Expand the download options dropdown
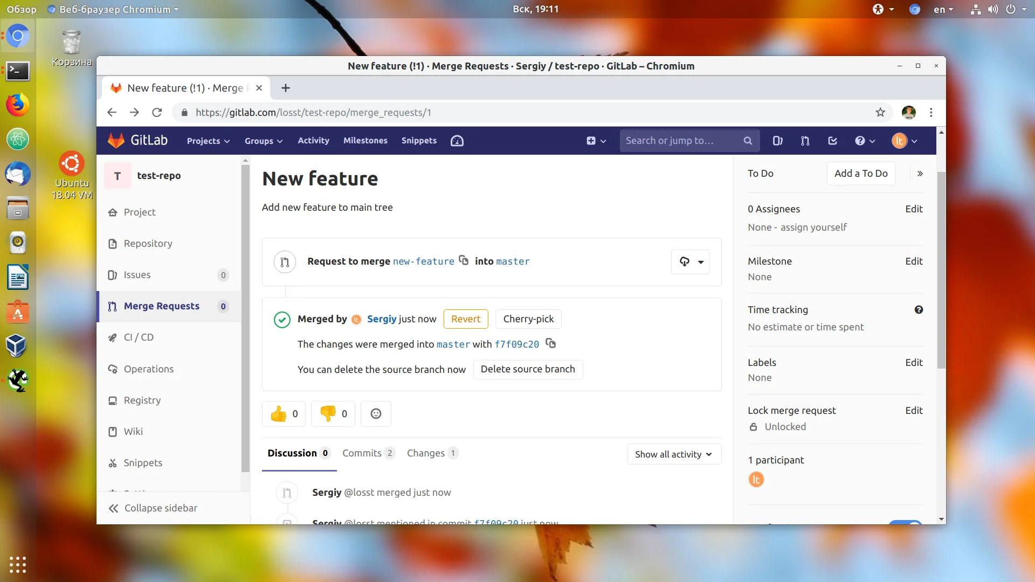 (691, 262)
